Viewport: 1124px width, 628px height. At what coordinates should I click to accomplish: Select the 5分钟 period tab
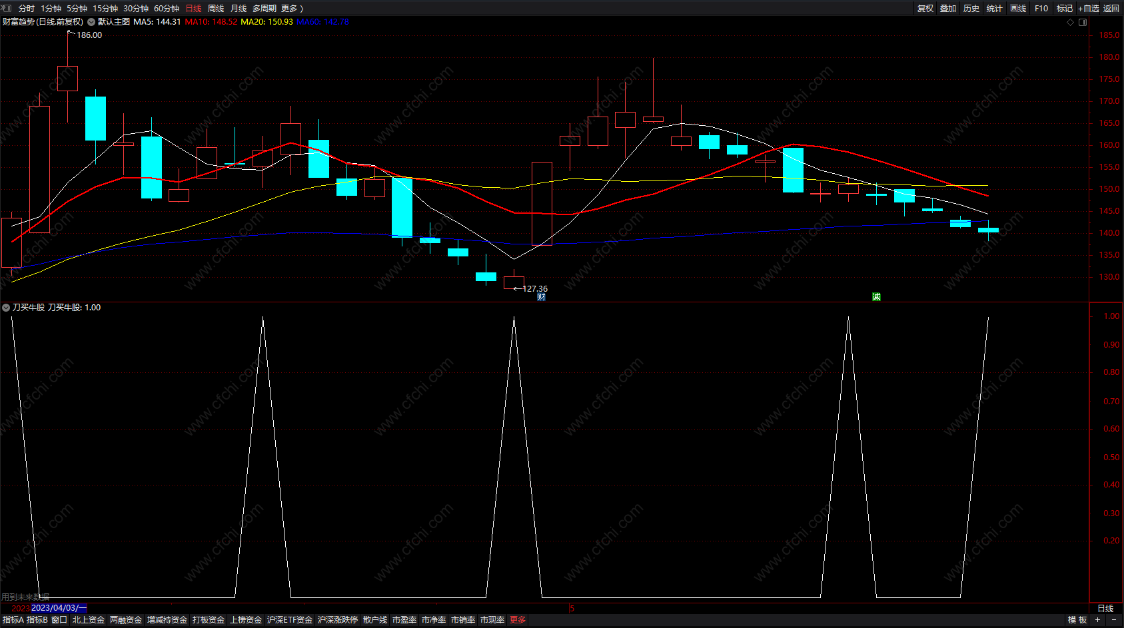(x=77, y=9)
